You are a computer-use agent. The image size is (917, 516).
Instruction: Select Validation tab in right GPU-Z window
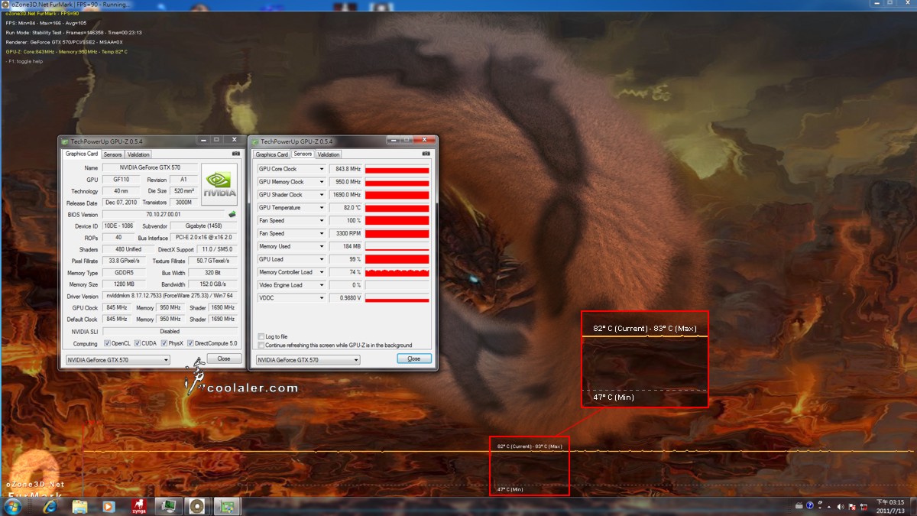(x=329, y=154)
